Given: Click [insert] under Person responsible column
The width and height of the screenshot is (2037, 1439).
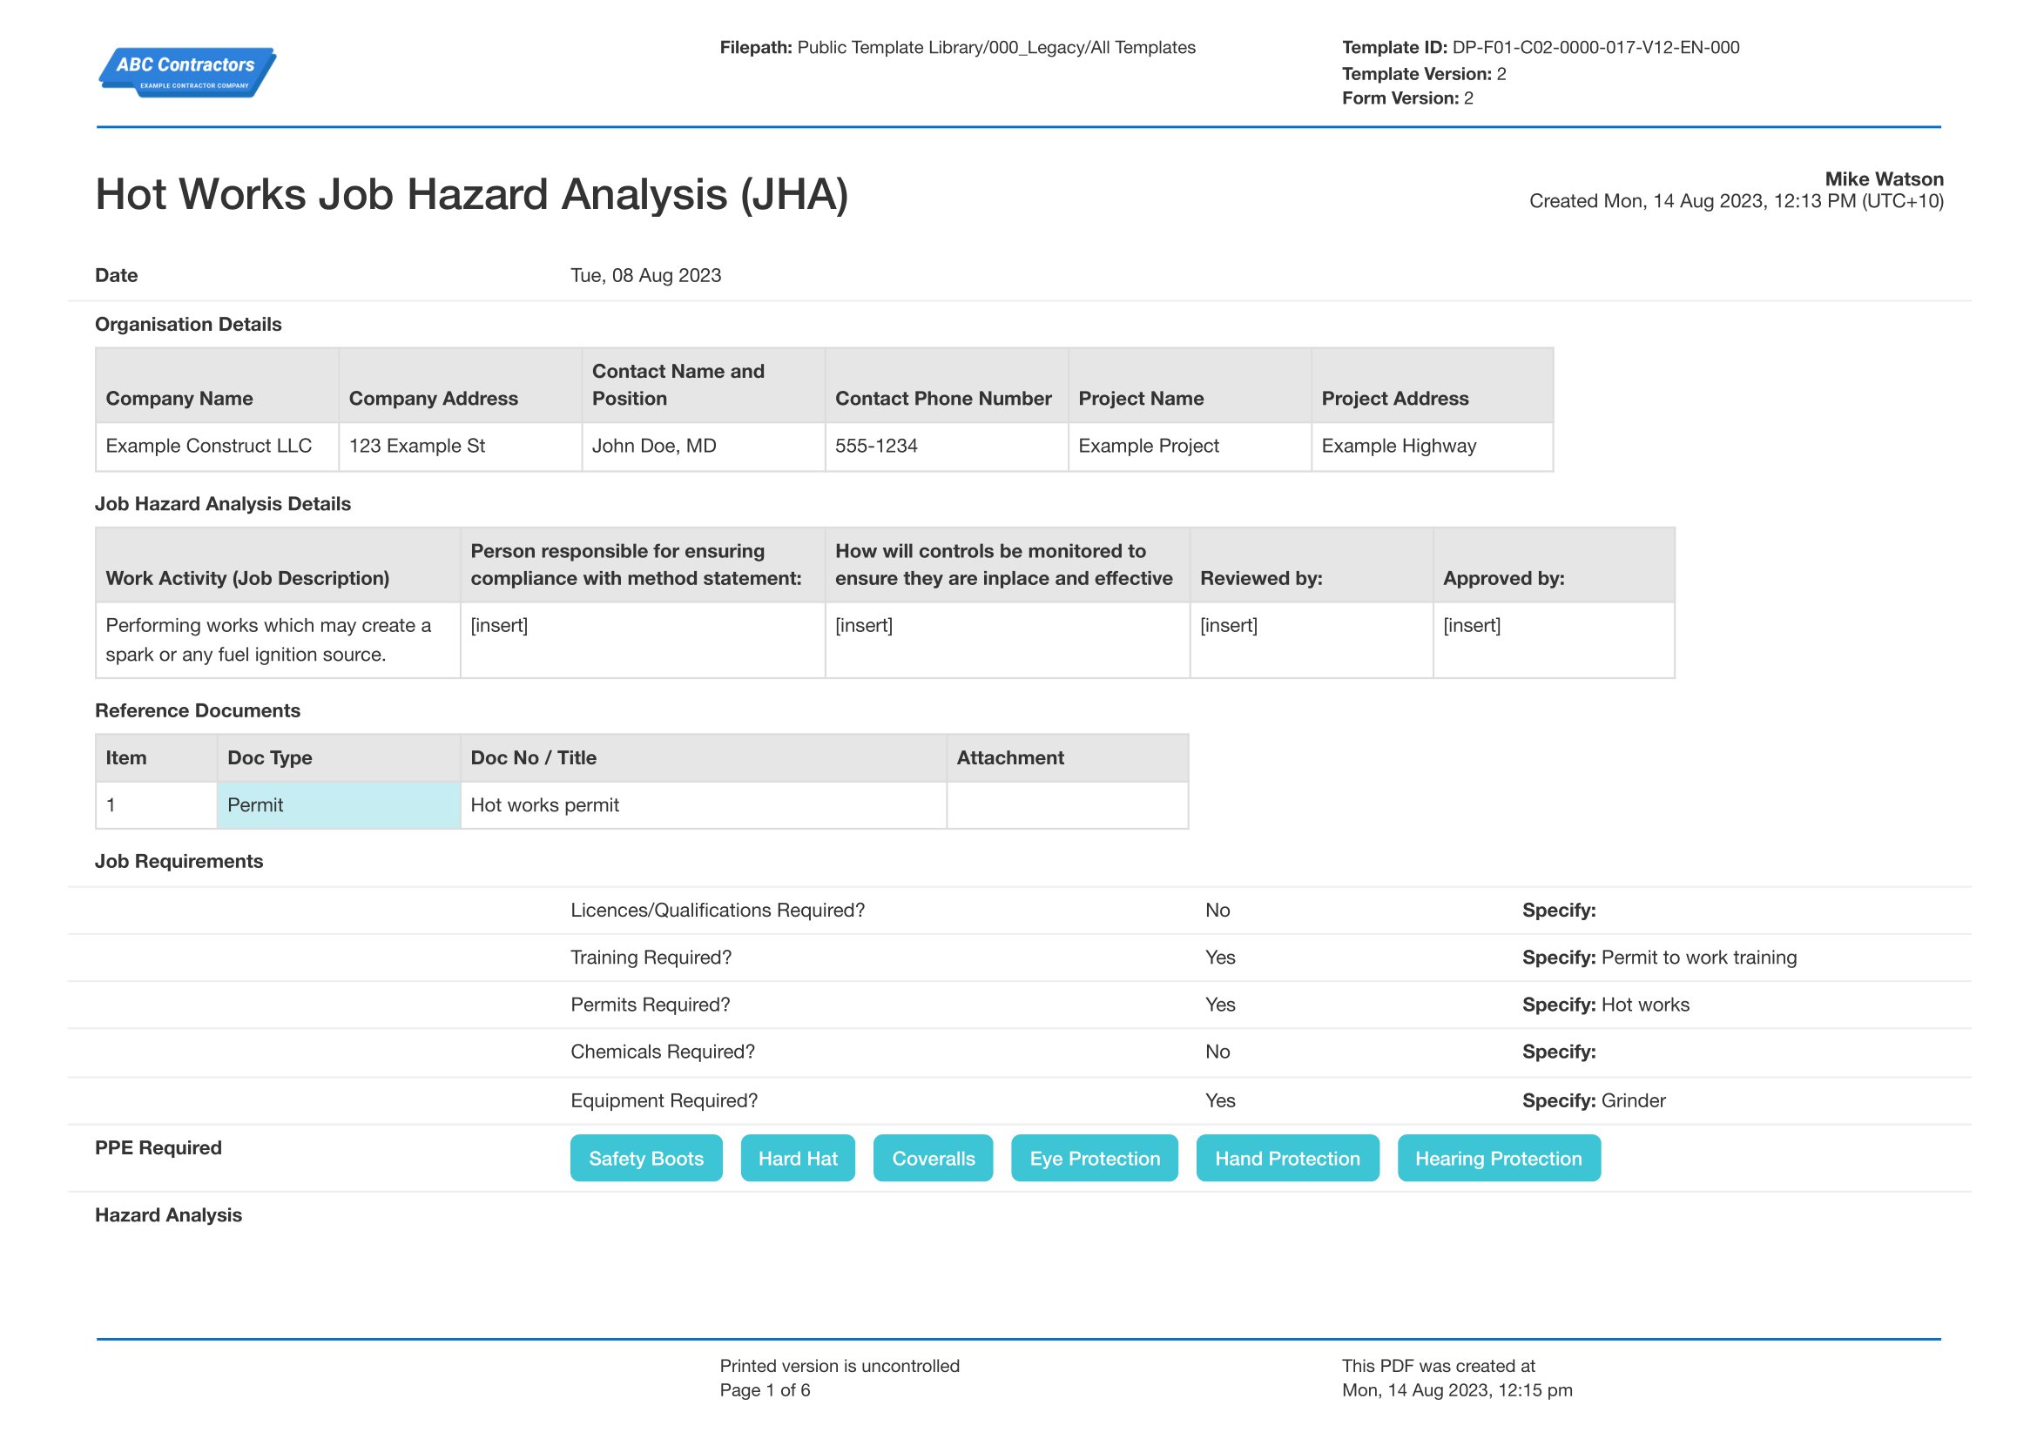Looking at the screenshot, I should [x=499, y=625].
